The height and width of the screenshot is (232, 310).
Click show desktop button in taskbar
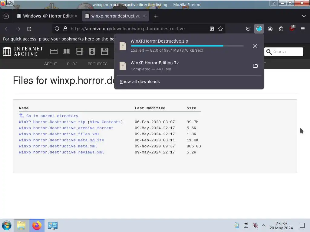coord(302,225)
